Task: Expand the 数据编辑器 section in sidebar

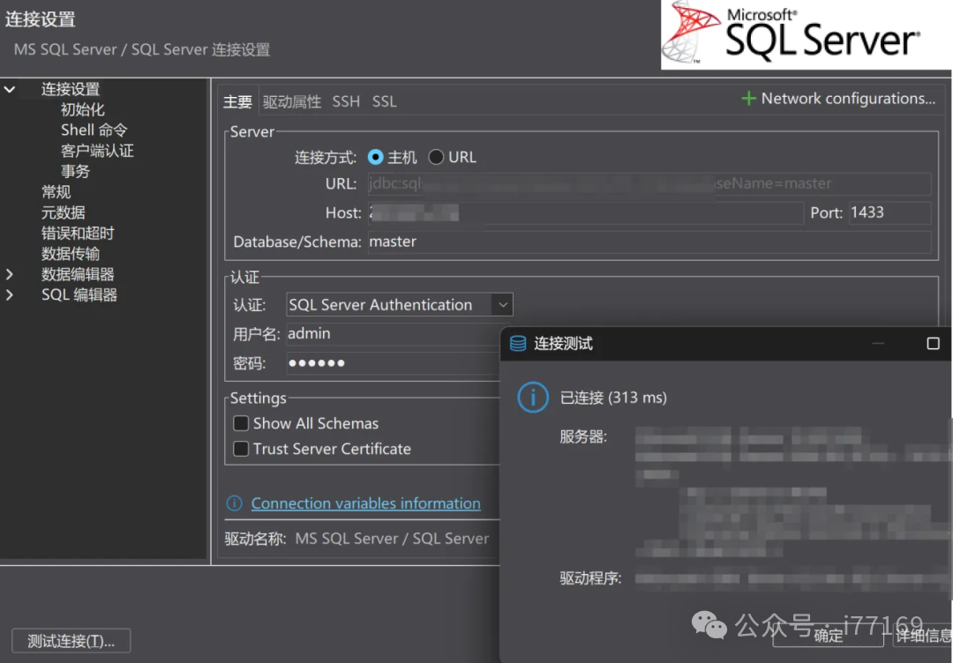Action: (x=9, y=273)
